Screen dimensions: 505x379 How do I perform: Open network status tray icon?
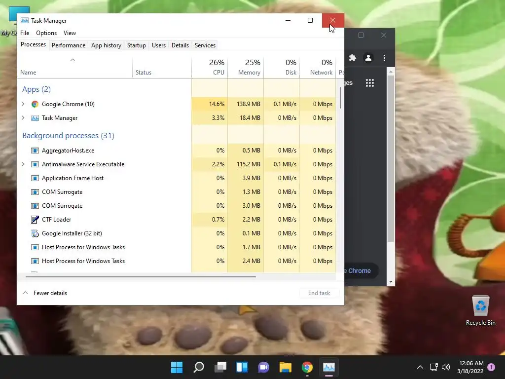[433, 367]
